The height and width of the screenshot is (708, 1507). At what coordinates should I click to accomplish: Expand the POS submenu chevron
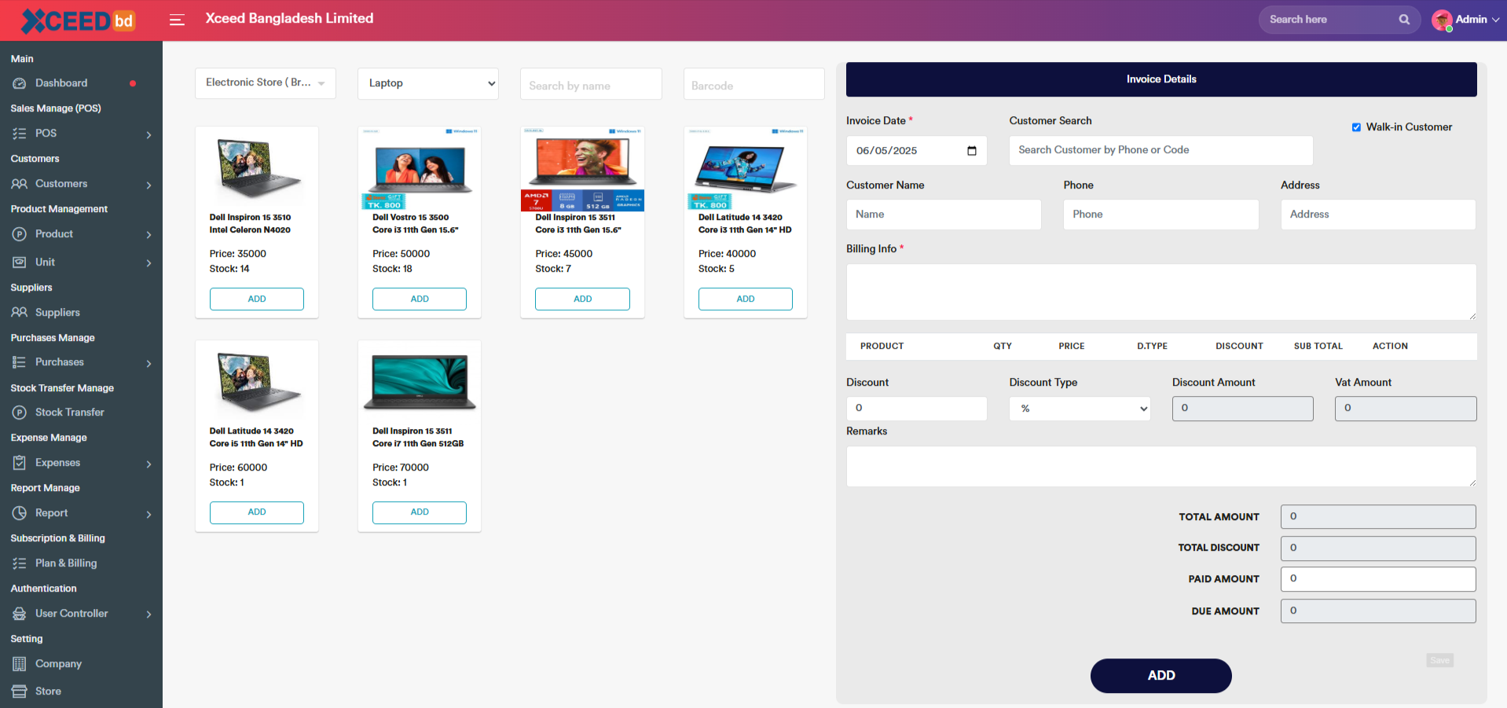click(x=149, y=135)
